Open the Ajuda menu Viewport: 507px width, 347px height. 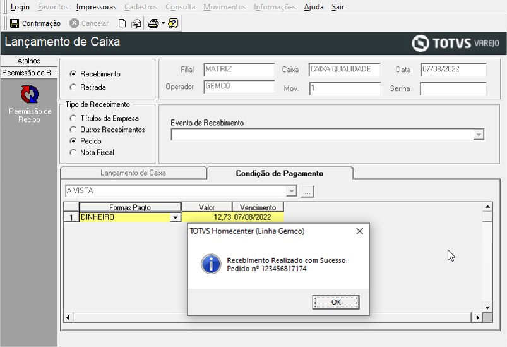pyautogui.click(x=314, y=7)
